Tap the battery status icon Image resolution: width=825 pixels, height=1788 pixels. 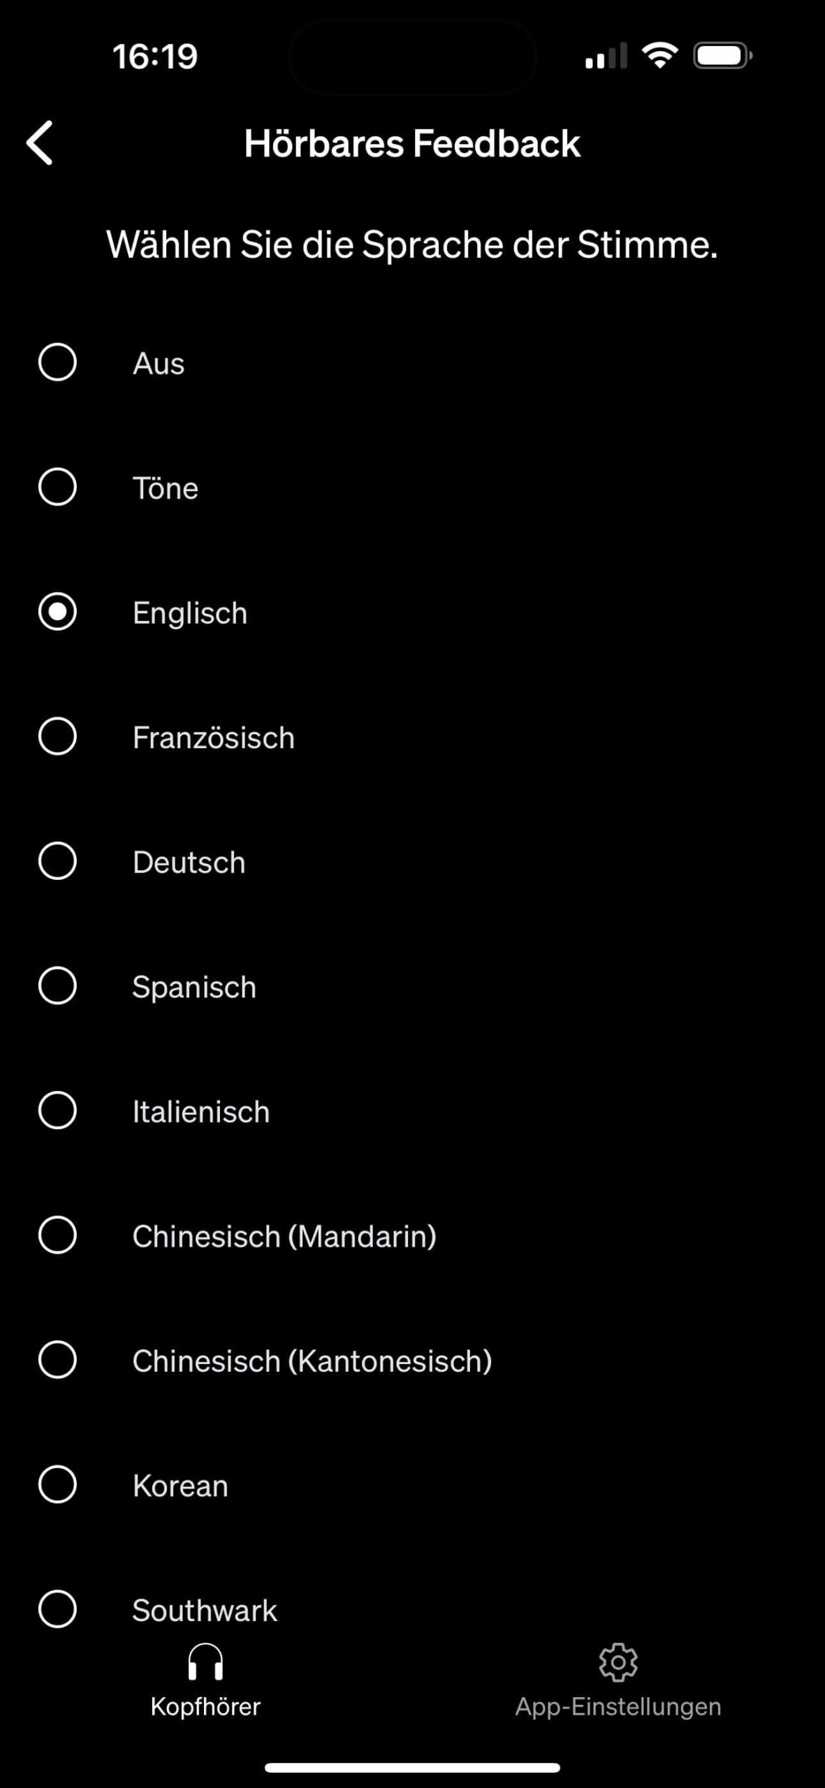(x=722, y=56)
